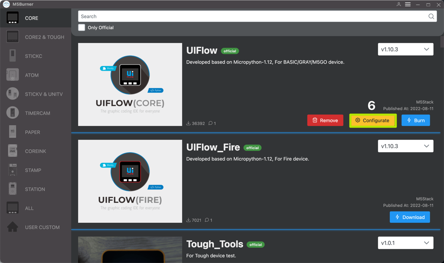Screen dimensions: 444x263
Task: Remove the UIFlow firmware
Action: tap(325, 120)
